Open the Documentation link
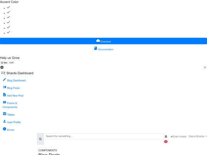The height and width of the screenshot is (155, 207). [x=104, y=49]
